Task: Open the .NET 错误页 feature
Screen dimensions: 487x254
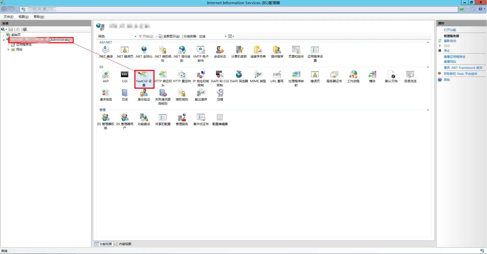Action: [125, 52]
